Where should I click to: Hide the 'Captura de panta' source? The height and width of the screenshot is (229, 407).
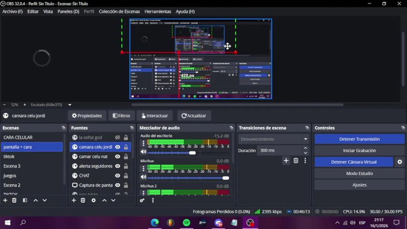[x=118, y=185]
